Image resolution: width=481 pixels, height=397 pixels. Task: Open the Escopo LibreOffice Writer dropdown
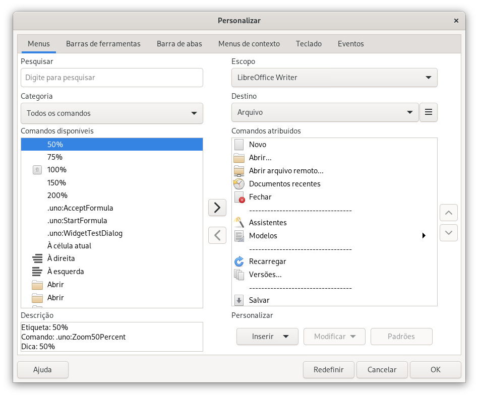pos(334,78)
